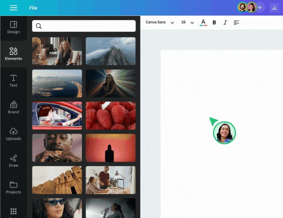
Task: Switch to the Design panel
Action: click(x=13, y=27)
